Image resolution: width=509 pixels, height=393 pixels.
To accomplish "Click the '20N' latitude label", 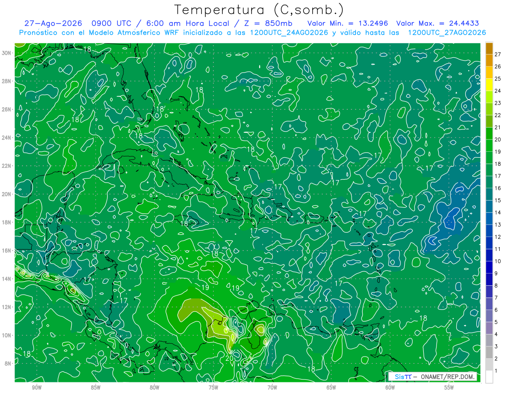I will [7, 194].
